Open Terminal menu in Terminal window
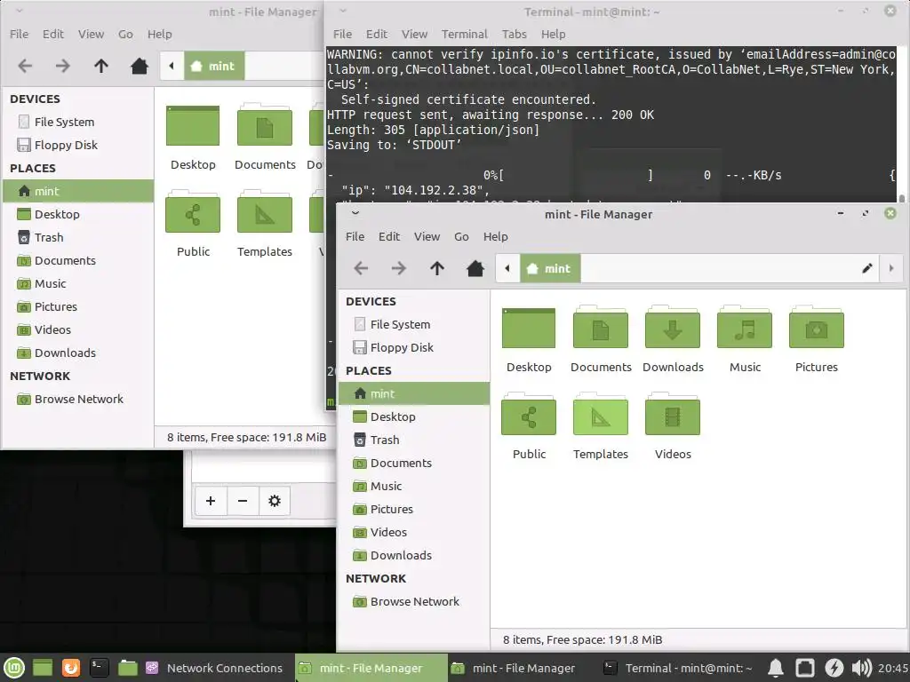The image size is (910, 682). click(x=464, y=34)
